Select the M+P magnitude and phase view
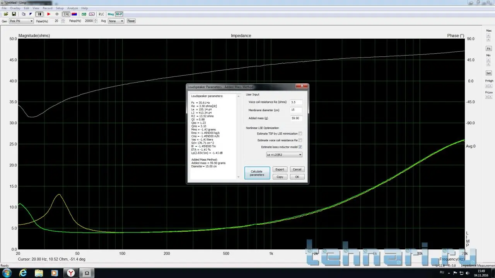The height and width of the screenshot is (278, 495). coord(119,14)
